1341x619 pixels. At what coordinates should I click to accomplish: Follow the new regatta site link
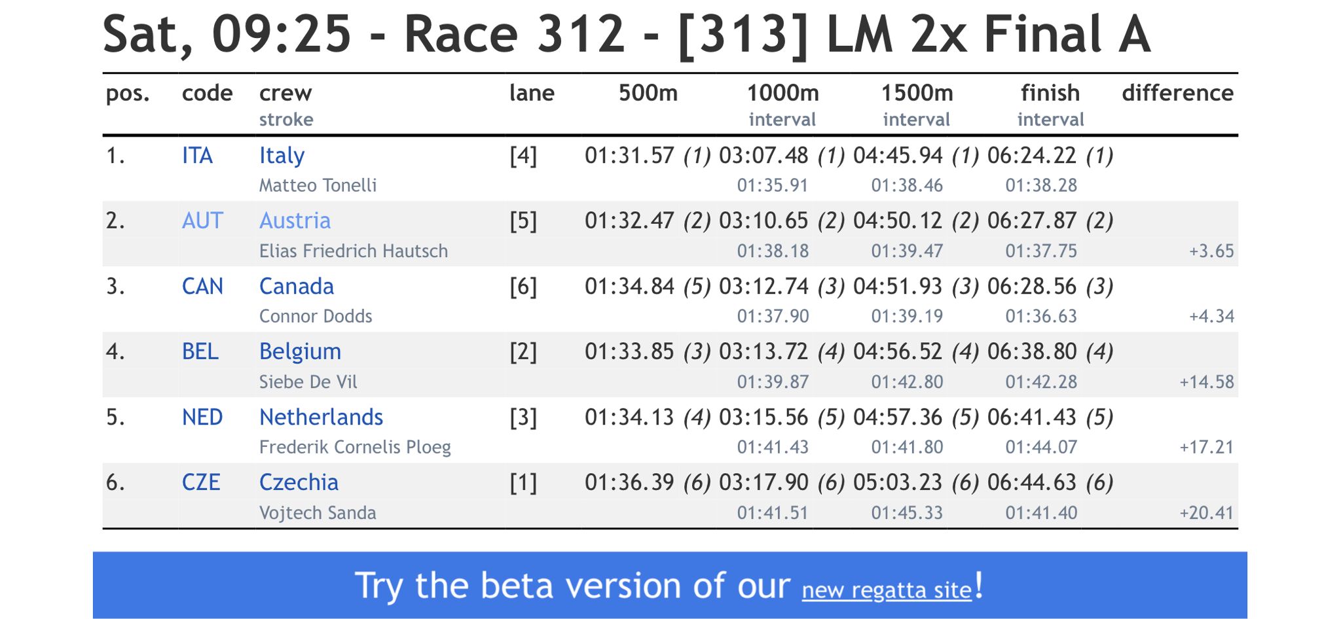(x=887, y=590)
